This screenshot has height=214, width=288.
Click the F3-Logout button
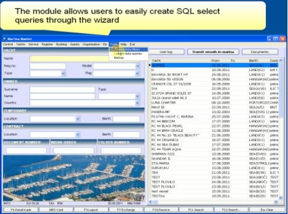pyautogui.click(x=91, y=209)
